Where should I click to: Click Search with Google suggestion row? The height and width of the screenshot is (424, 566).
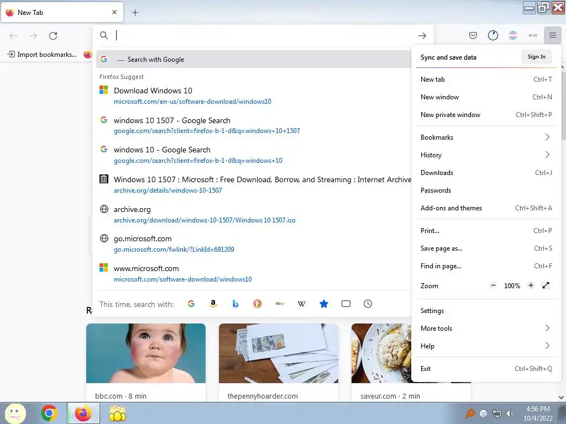254,60
